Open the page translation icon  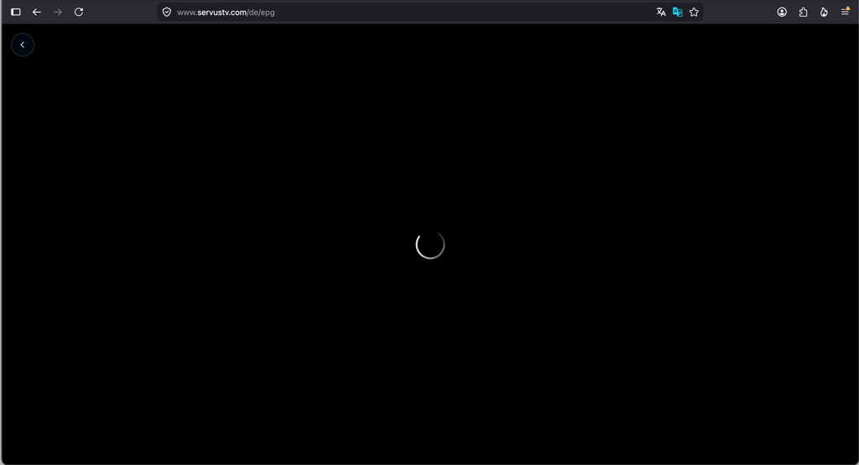[x=661, y=12]
